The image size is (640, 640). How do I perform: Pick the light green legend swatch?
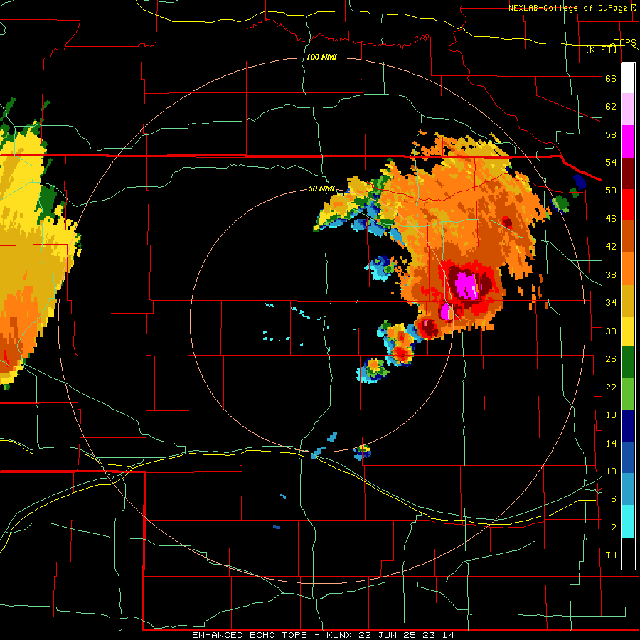[x=628, y=394]
